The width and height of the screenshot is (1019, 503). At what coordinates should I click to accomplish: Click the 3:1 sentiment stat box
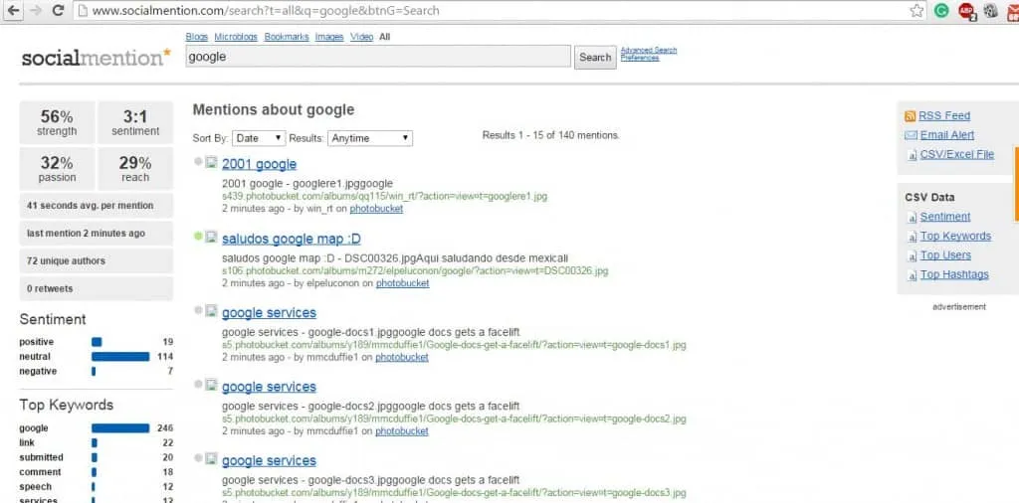coord(135,122)
